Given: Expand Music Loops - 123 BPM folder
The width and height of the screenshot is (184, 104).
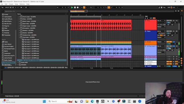Looking at the screenshot, I should pos(19,21).
